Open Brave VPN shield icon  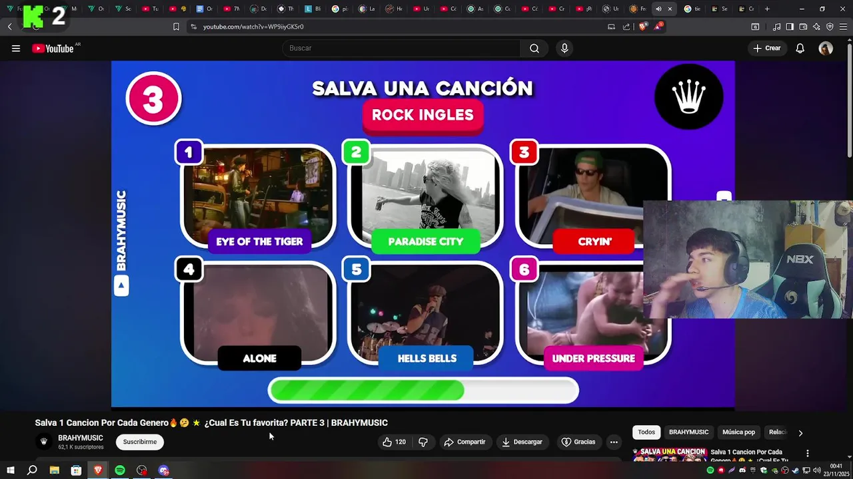(x=830, y=27)
